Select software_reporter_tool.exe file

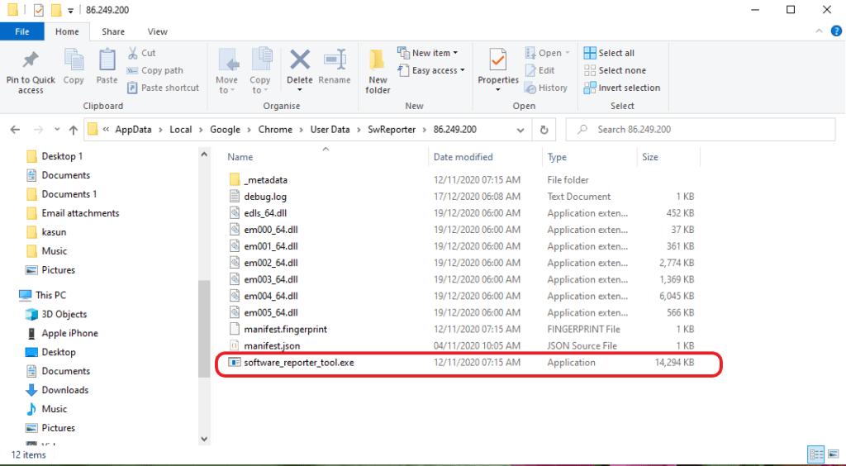(x=299, y=363)
